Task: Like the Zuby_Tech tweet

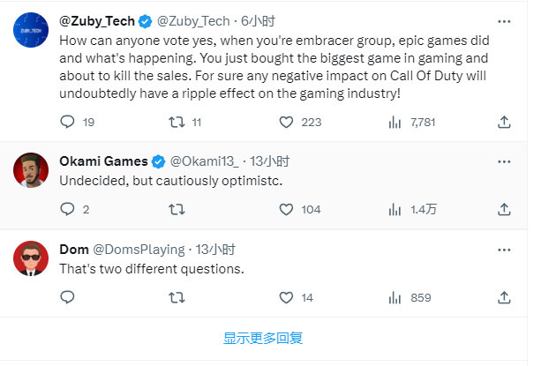Action: coord(285,122)
